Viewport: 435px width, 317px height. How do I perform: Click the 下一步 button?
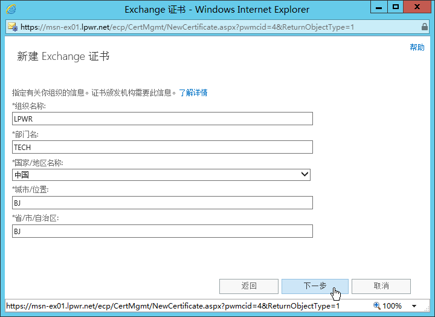click(315, 286)
